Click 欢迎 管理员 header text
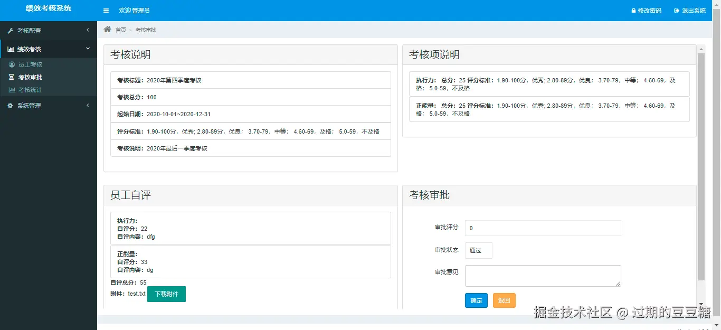721x330 pixels. pos(134,11)
